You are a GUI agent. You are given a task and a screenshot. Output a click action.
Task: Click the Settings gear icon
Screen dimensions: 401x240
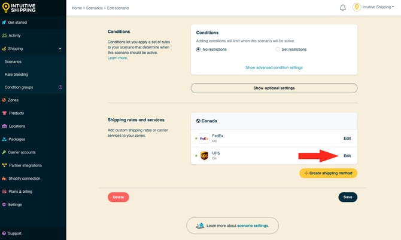pyautogui.click(x=5, y=205)
